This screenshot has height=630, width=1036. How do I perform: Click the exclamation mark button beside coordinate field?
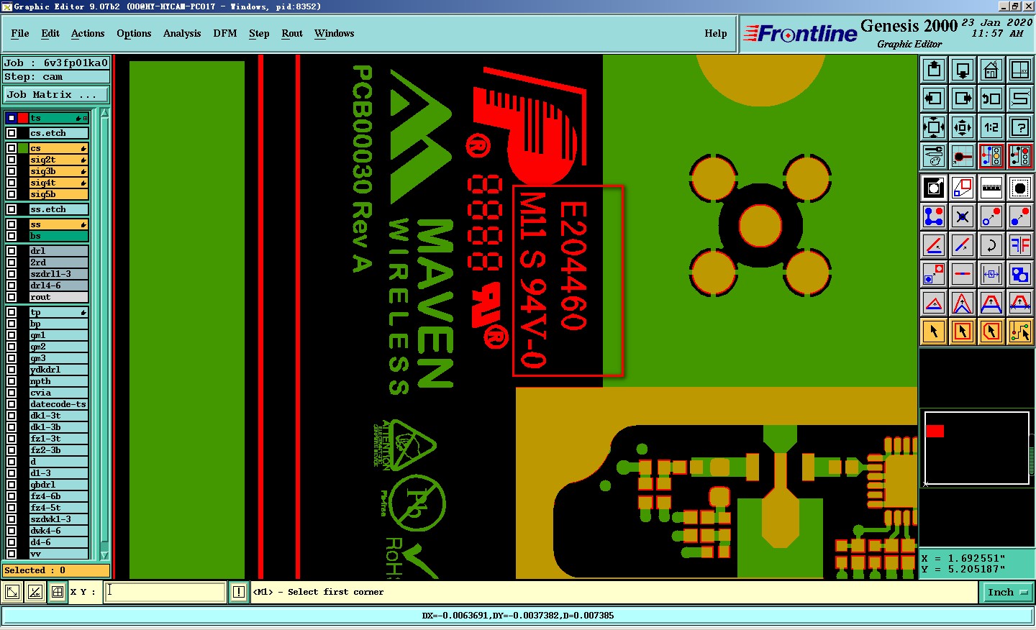(x=239, y=592)
